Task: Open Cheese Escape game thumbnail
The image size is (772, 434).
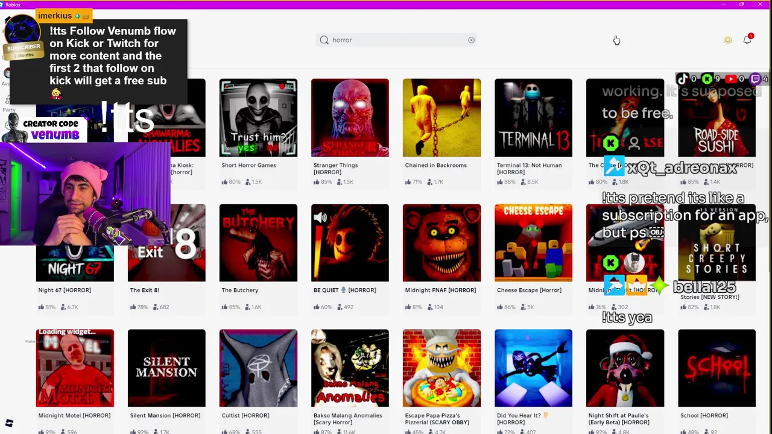Action: click(533, 243)
